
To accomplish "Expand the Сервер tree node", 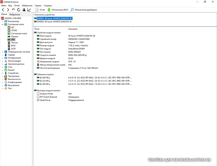I will (x=2, y=55).
